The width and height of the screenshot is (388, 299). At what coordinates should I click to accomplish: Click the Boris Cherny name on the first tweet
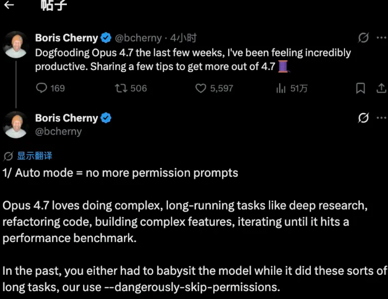pyautogui.click(x=66, y=38)
